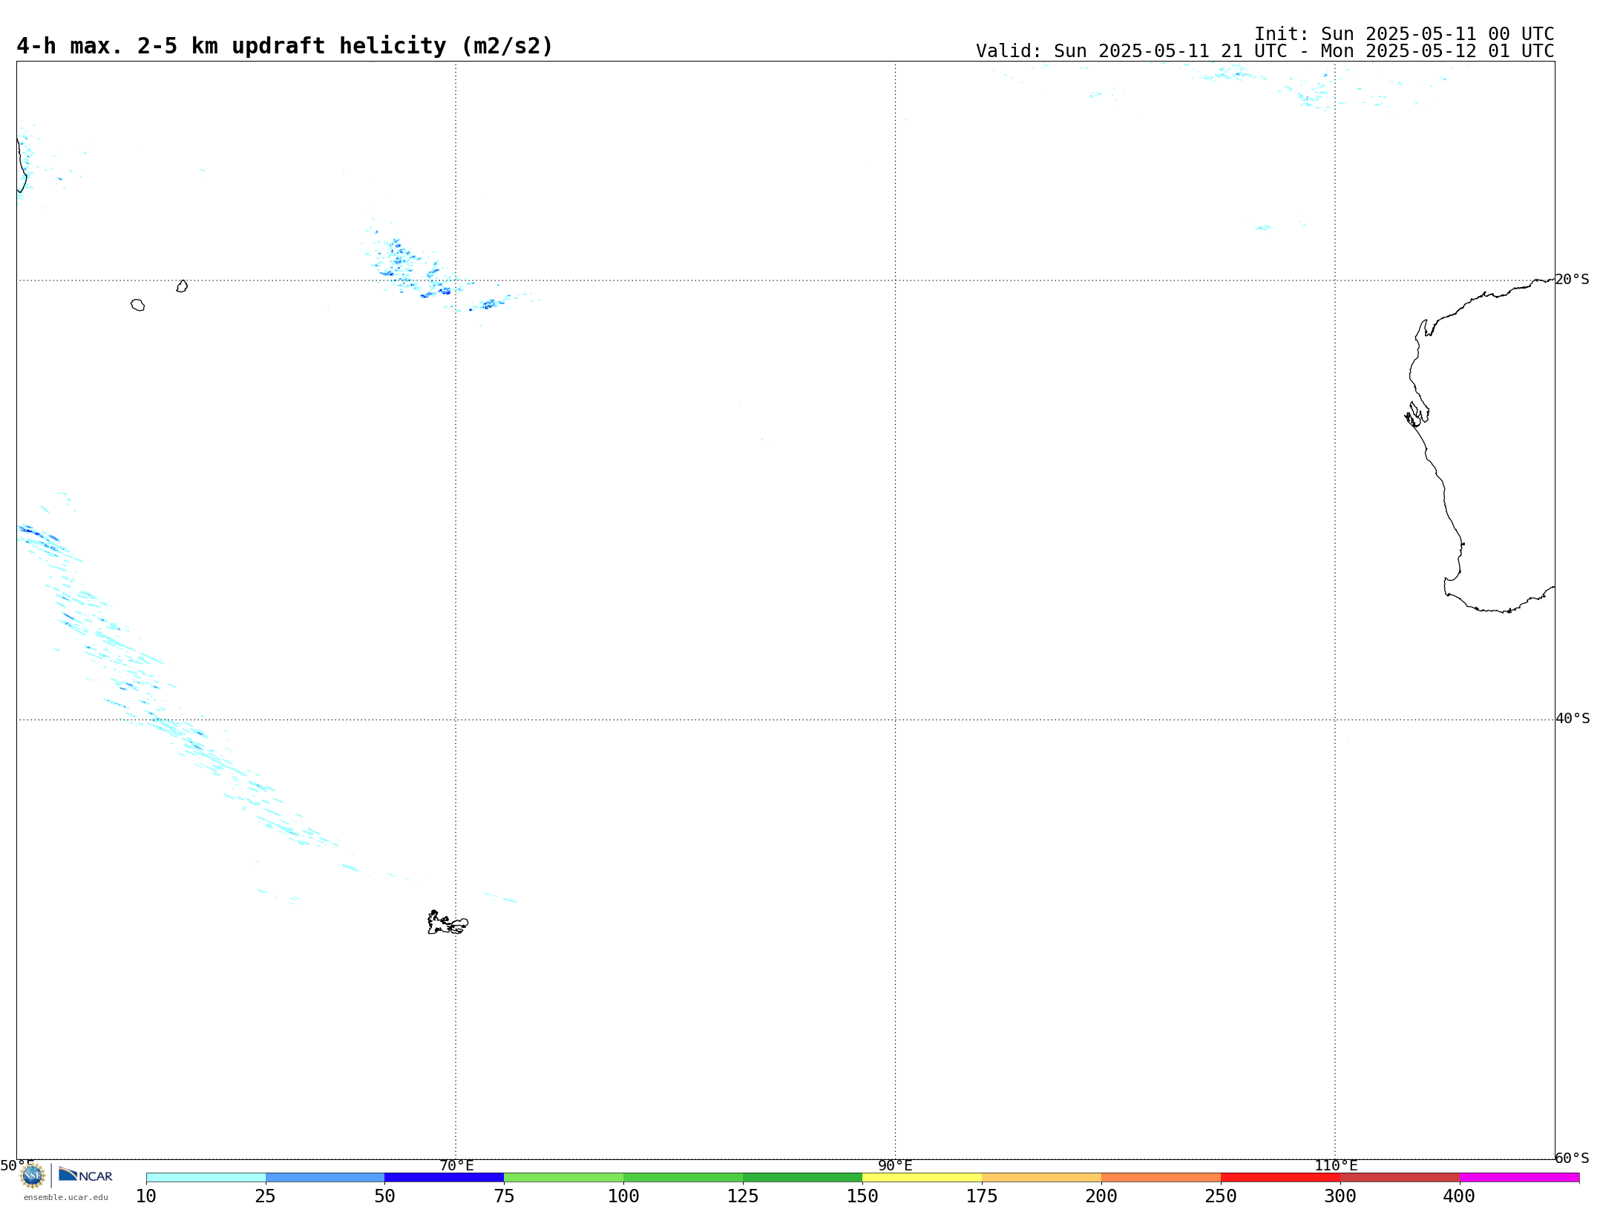Click the colorbar value 150

pos(862,1196)
